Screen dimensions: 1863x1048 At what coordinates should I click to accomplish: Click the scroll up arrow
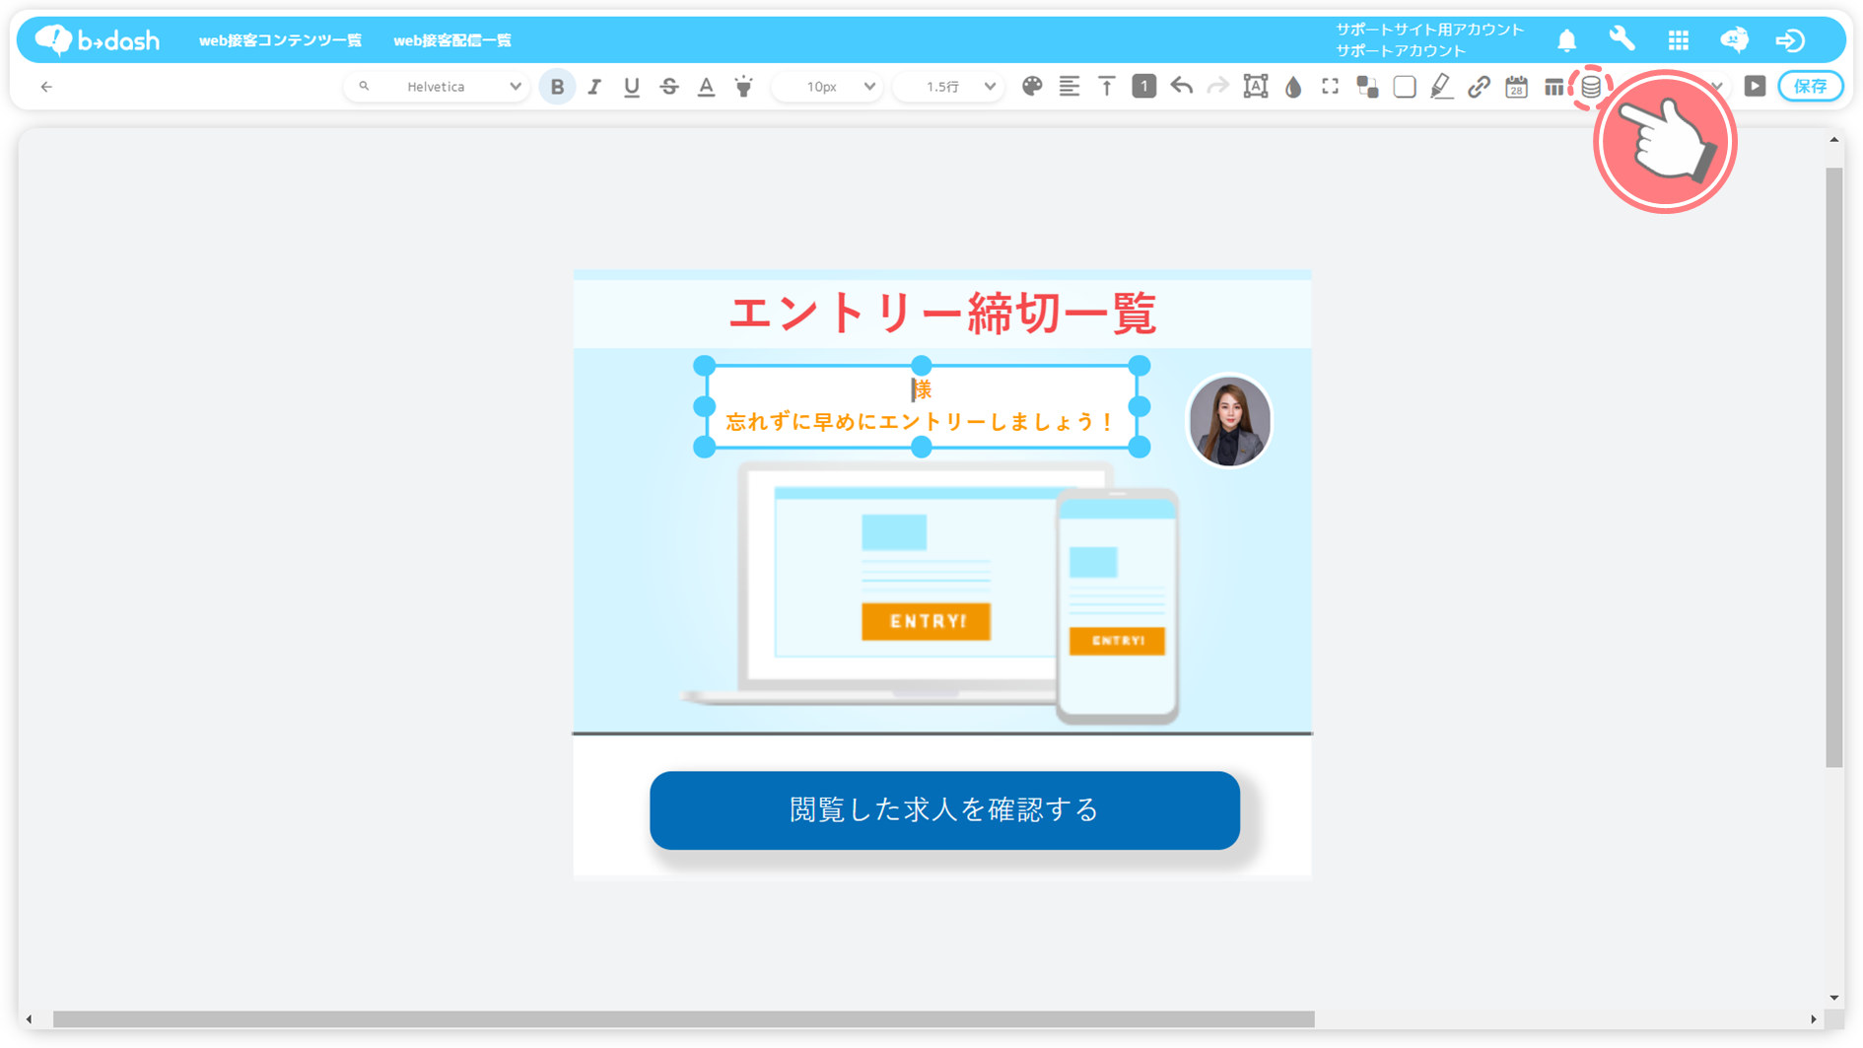point(1833,140)
